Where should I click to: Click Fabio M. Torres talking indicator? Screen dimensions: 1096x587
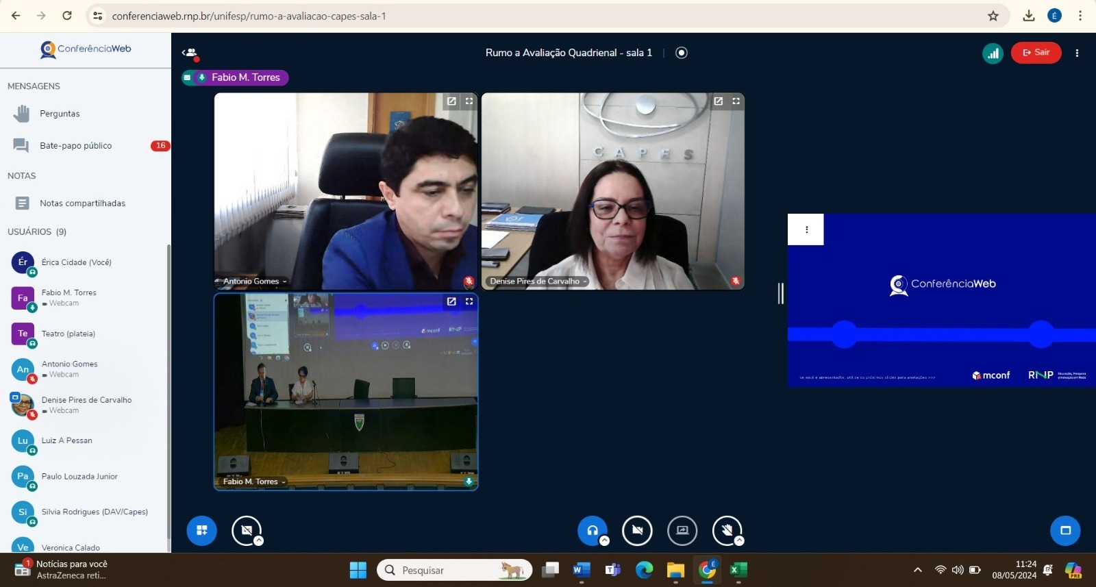pyautogui.click(x=235, y=77)
